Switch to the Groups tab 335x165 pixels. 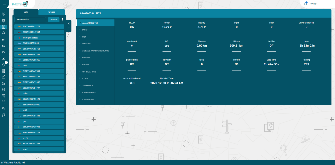[x=51, y=12]
